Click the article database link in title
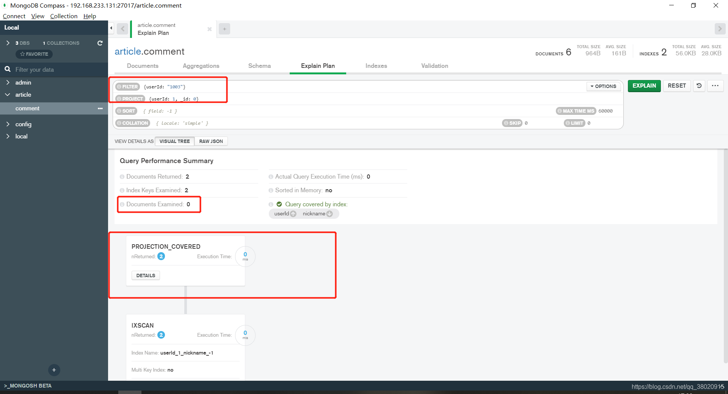 tap(128, 51)
